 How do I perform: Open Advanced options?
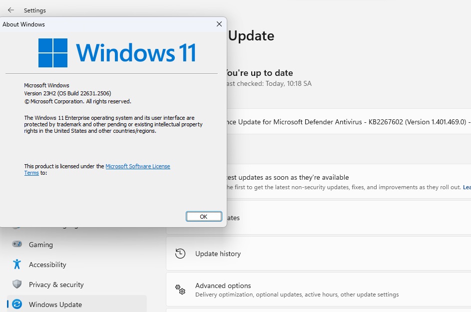tap(318, 290)
